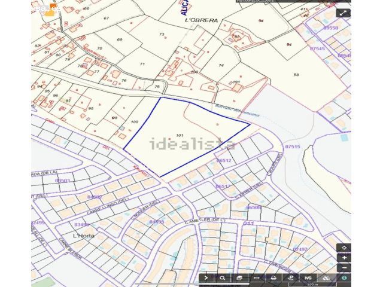This screenshot has height=287, width=383.
Task: Click the C AMETLER (DE L') street label
Action: (x=205, y=220)
